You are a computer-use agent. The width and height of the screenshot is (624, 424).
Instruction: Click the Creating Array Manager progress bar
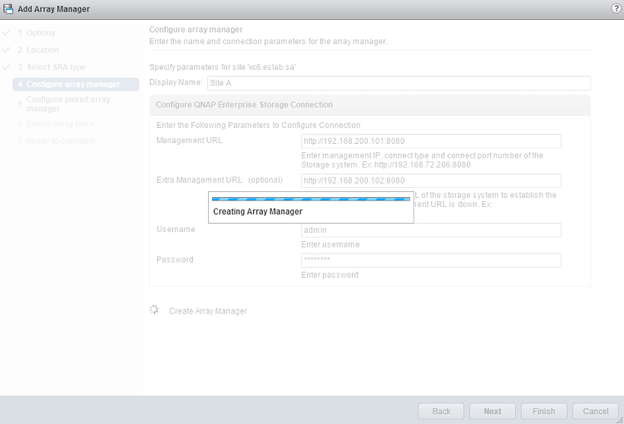(310, 200)
